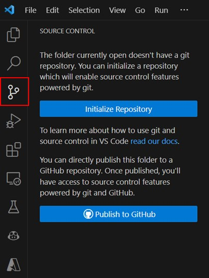Click the Initialize Repository button
The height and width of the screenshot is (278, 209).
tap(119, 109)
